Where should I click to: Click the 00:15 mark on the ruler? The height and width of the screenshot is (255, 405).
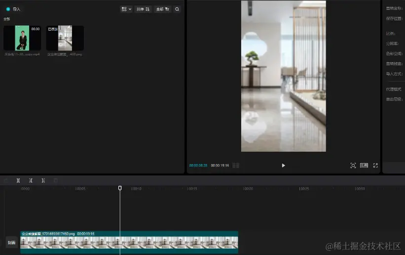[x=192, y=189]
